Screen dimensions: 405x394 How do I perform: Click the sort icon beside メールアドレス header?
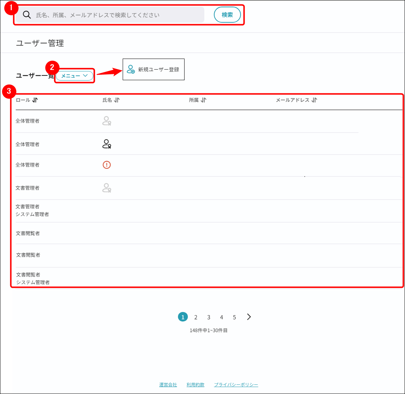click(x=314, y=100)
